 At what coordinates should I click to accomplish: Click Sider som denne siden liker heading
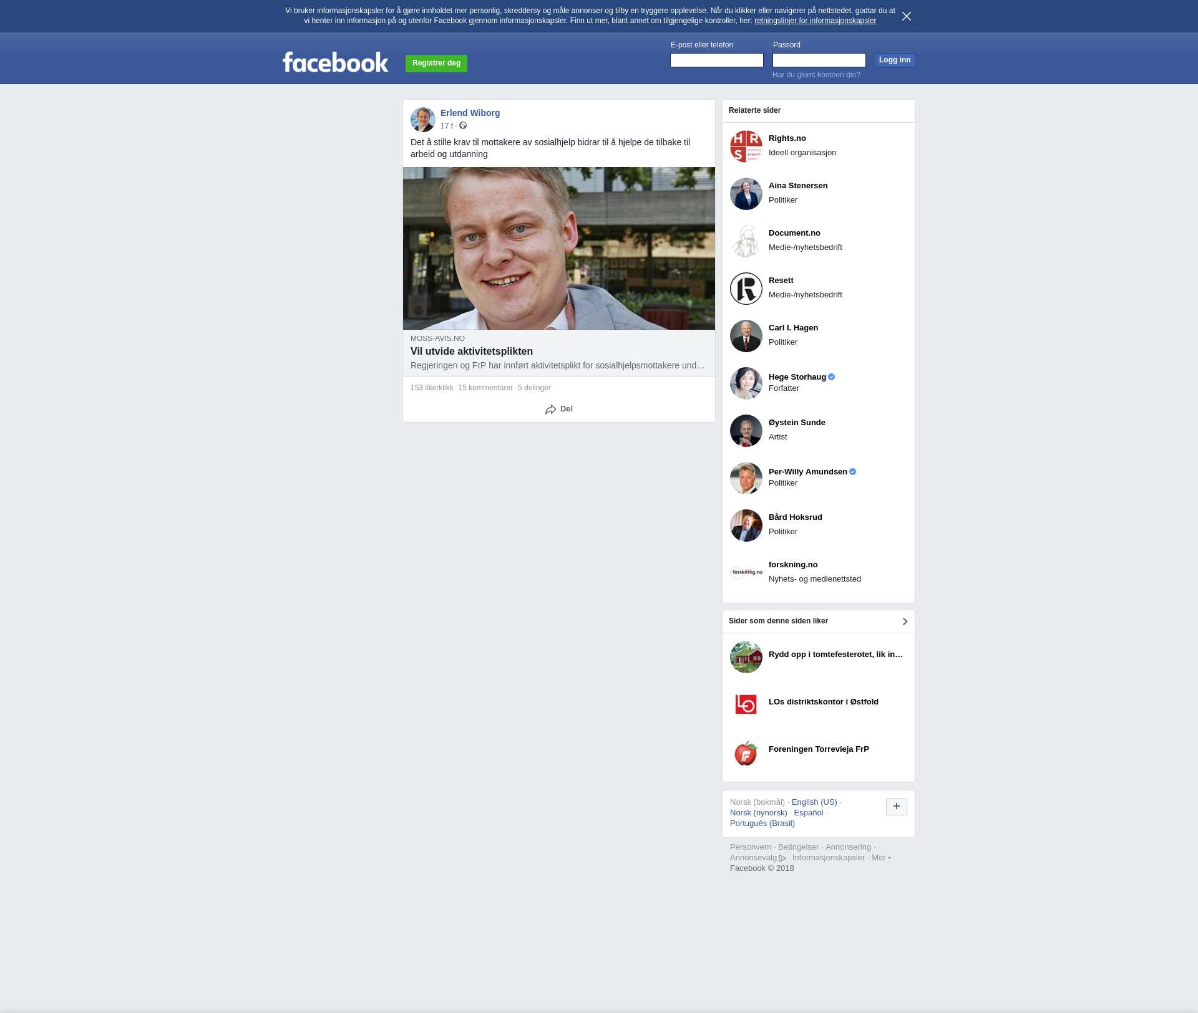click(778, 621)
